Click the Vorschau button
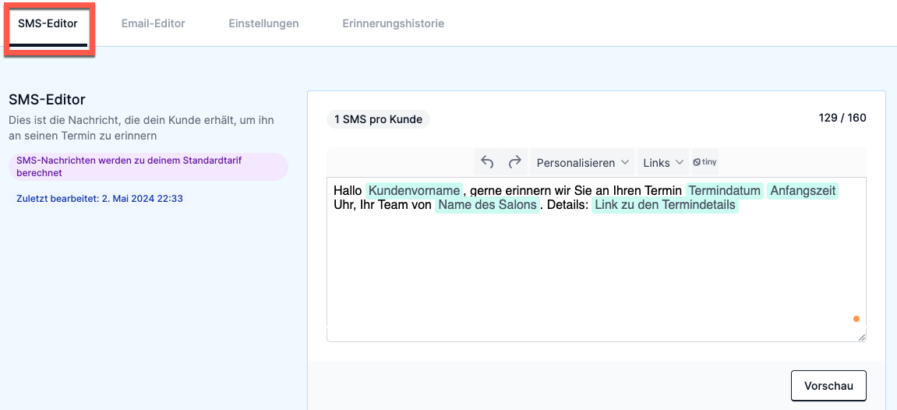The image size is (897, 410). 828,385
